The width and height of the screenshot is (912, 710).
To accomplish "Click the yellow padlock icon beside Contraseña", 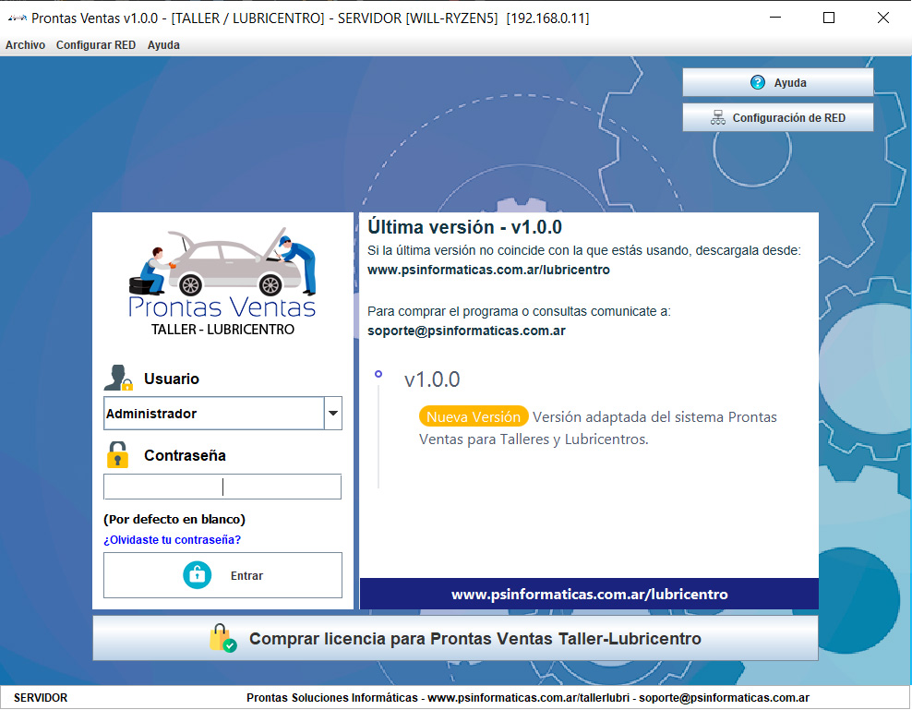I will pos(117,454).
